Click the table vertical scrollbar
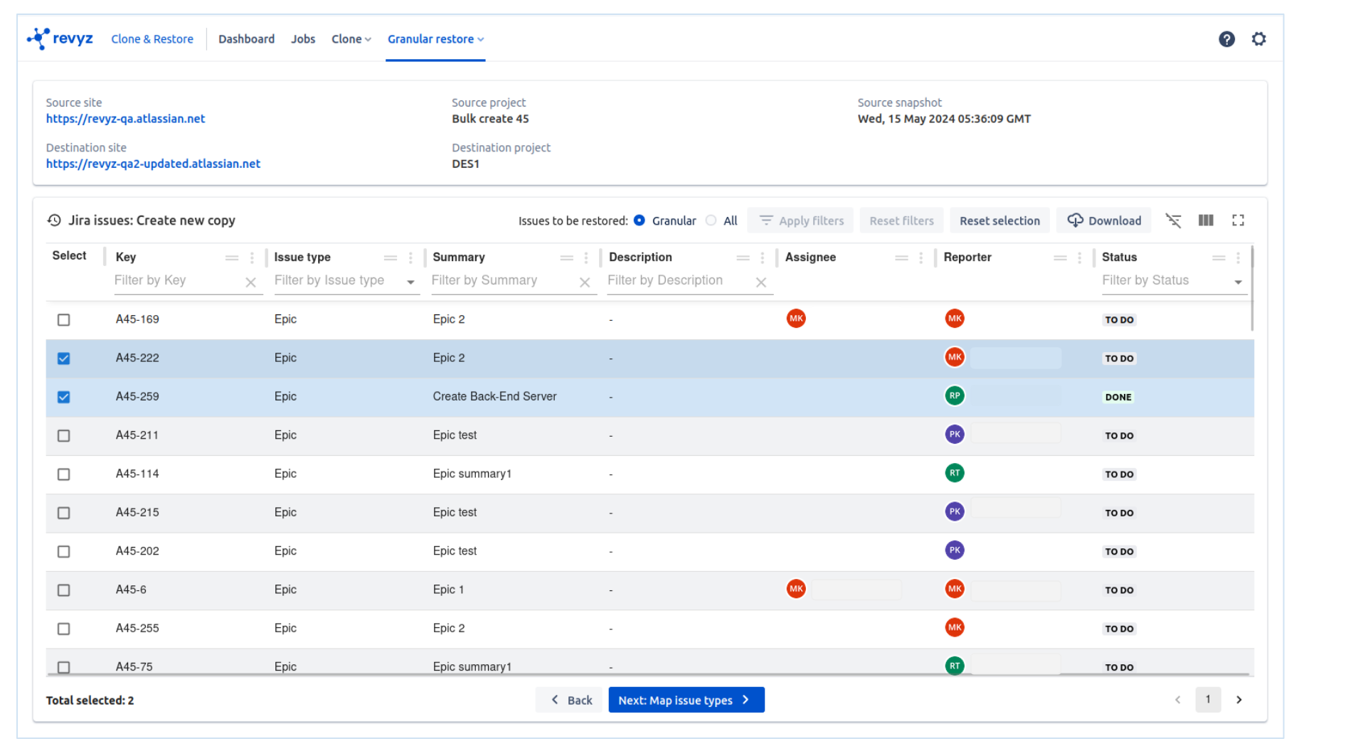 pyautogui.click(x=1251, y=289)
